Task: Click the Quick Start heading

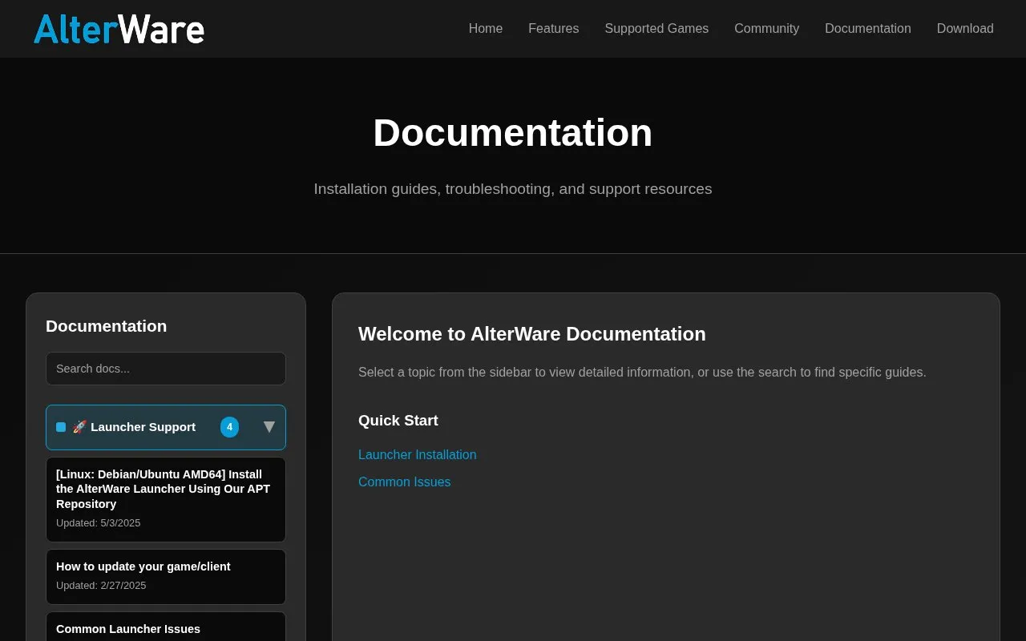Action: coord(398,421)
